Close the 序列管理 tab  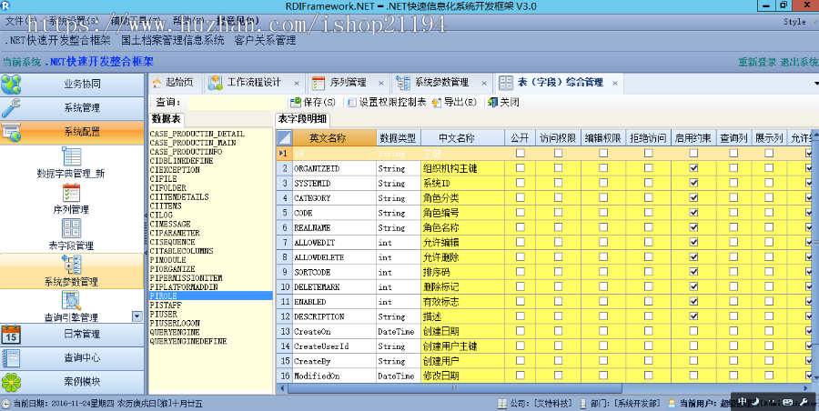pyautogui.click(x=380, y=84)
